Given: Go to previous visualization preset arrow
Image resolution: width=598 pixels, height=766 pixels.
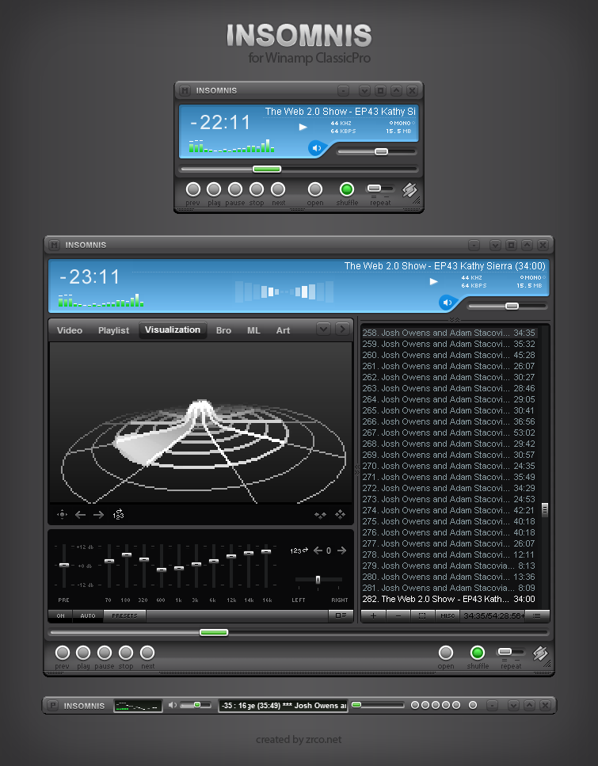Looking at the screenshot, I should 80,514.
